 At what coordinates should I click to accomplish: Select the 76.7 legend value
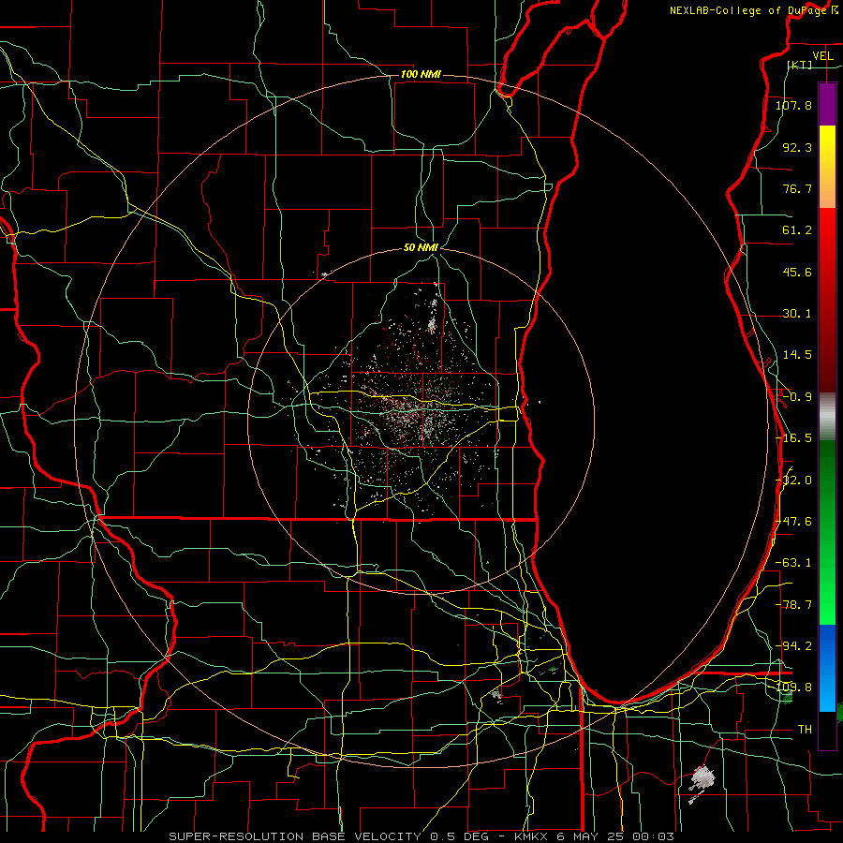(797, 188)
